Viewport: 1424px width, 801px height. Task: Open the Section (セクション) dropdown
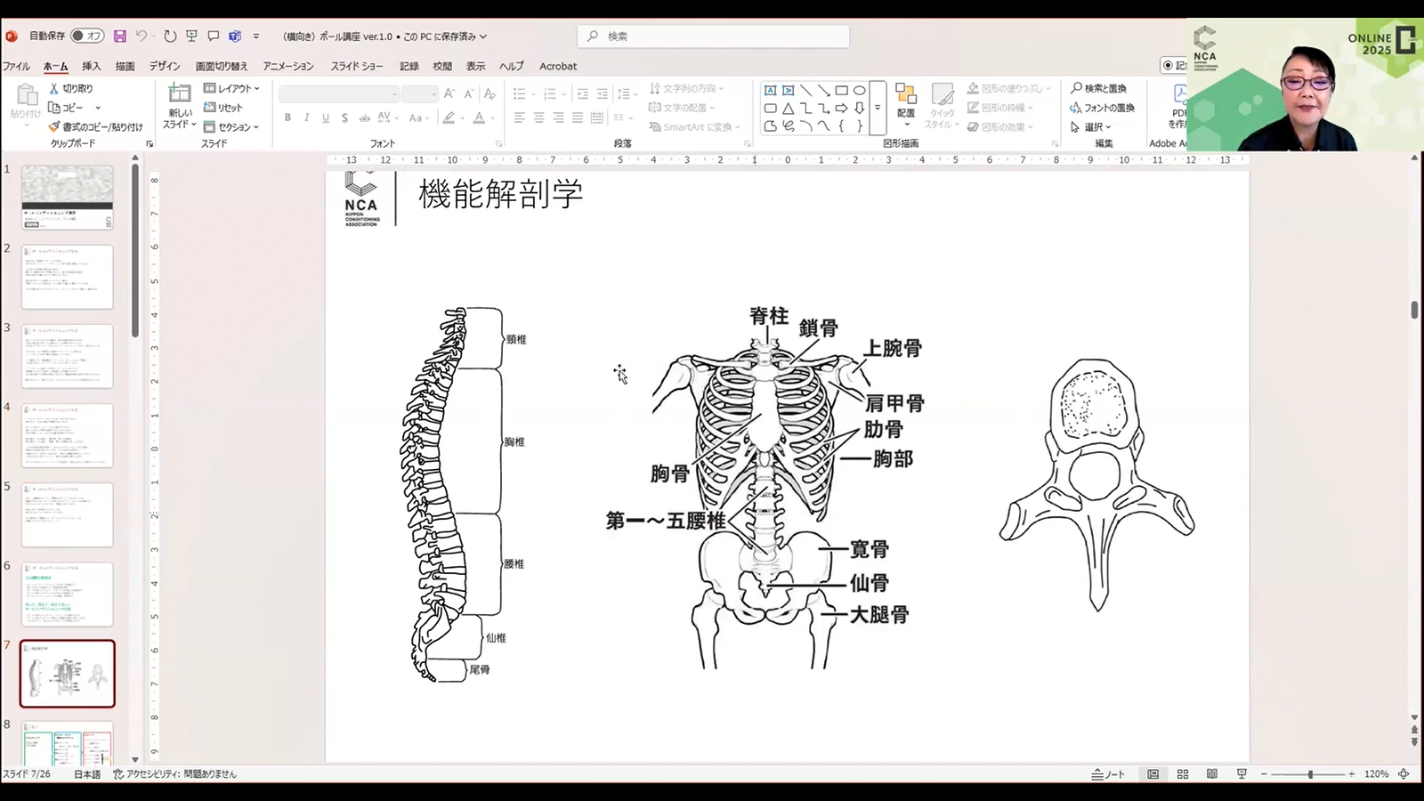pyautogui.click(x=232, y=127)
